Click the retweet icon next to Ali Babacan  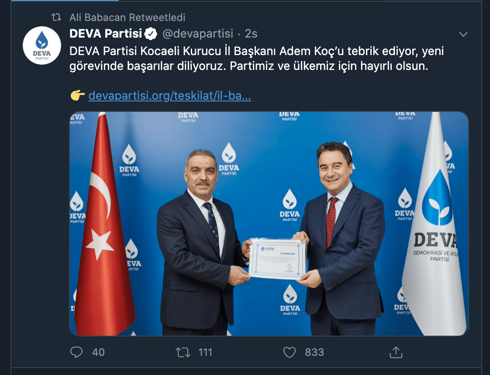(x=56, y=17)
